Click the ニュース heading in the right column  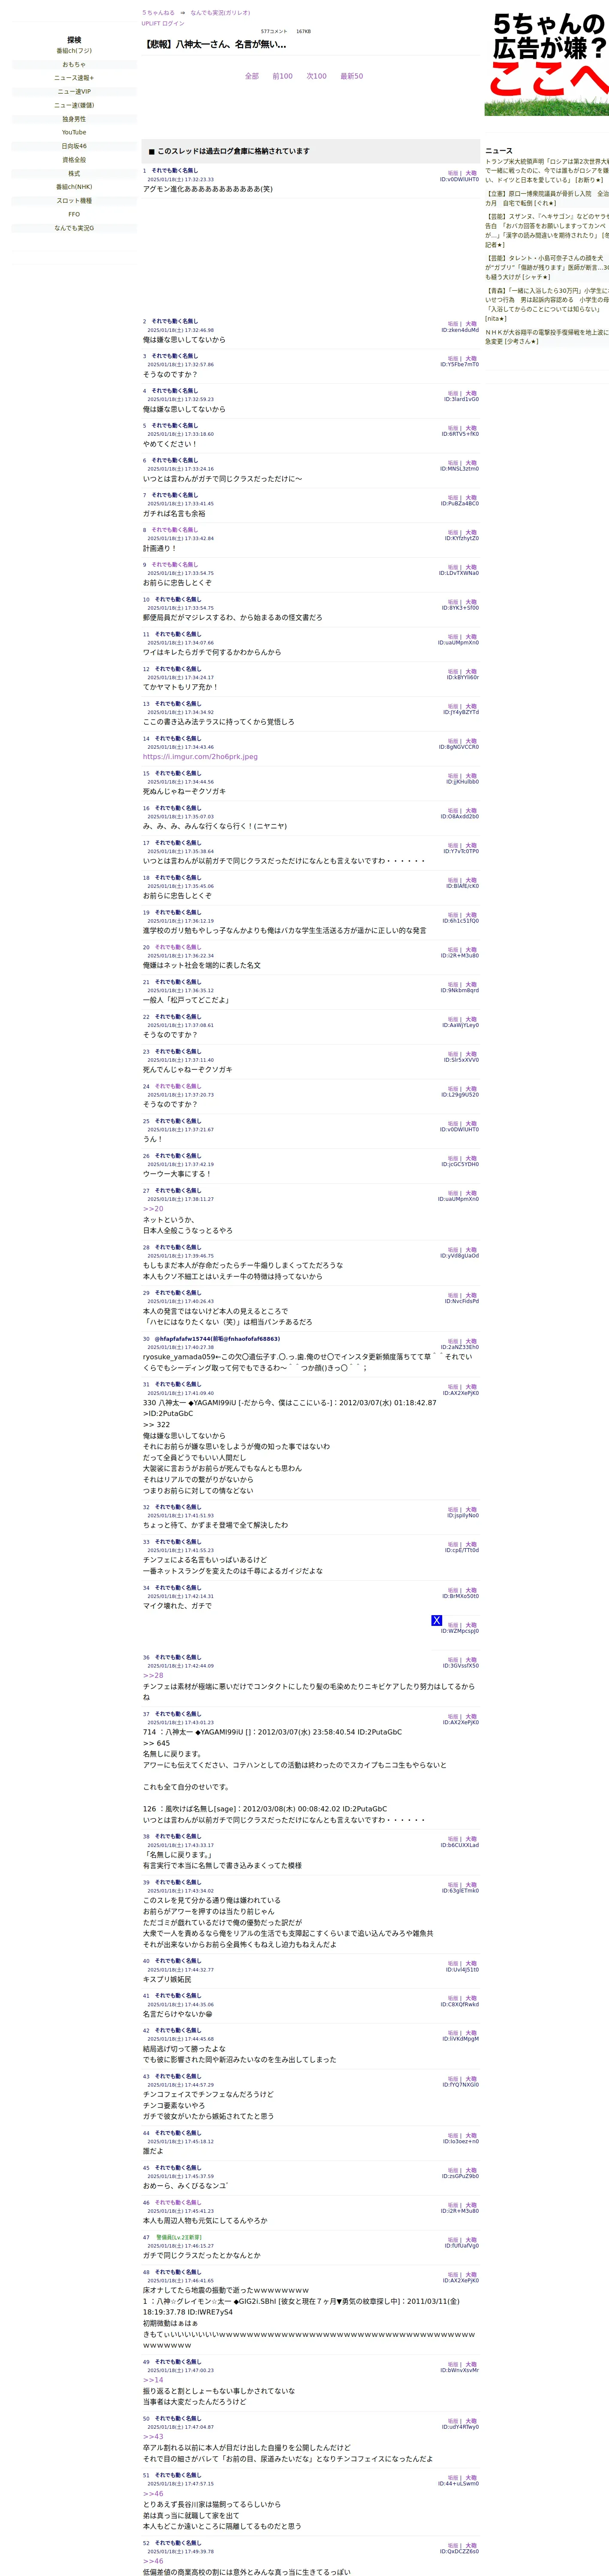pos(498,151)
